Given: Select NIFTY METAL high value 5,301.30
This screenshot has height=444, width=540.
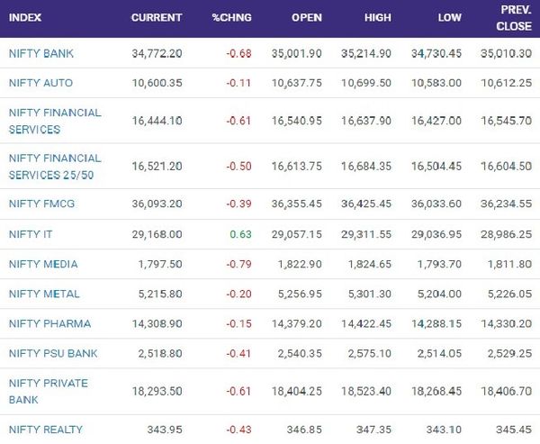Looking at the screenshot, I should tap(370, 294).
